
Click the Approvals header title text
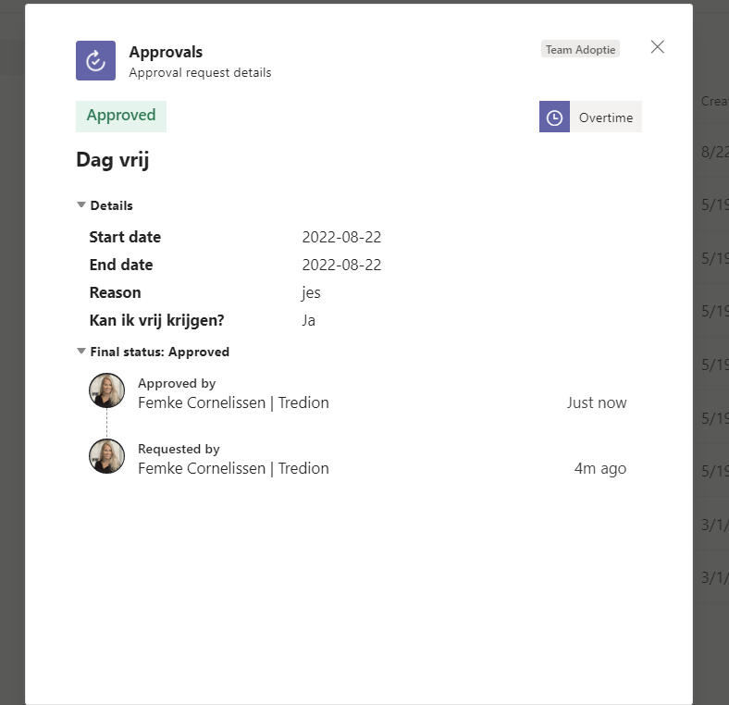(166, 52)
